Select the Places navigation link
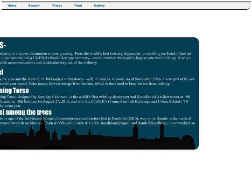 [x=57, y=6]
